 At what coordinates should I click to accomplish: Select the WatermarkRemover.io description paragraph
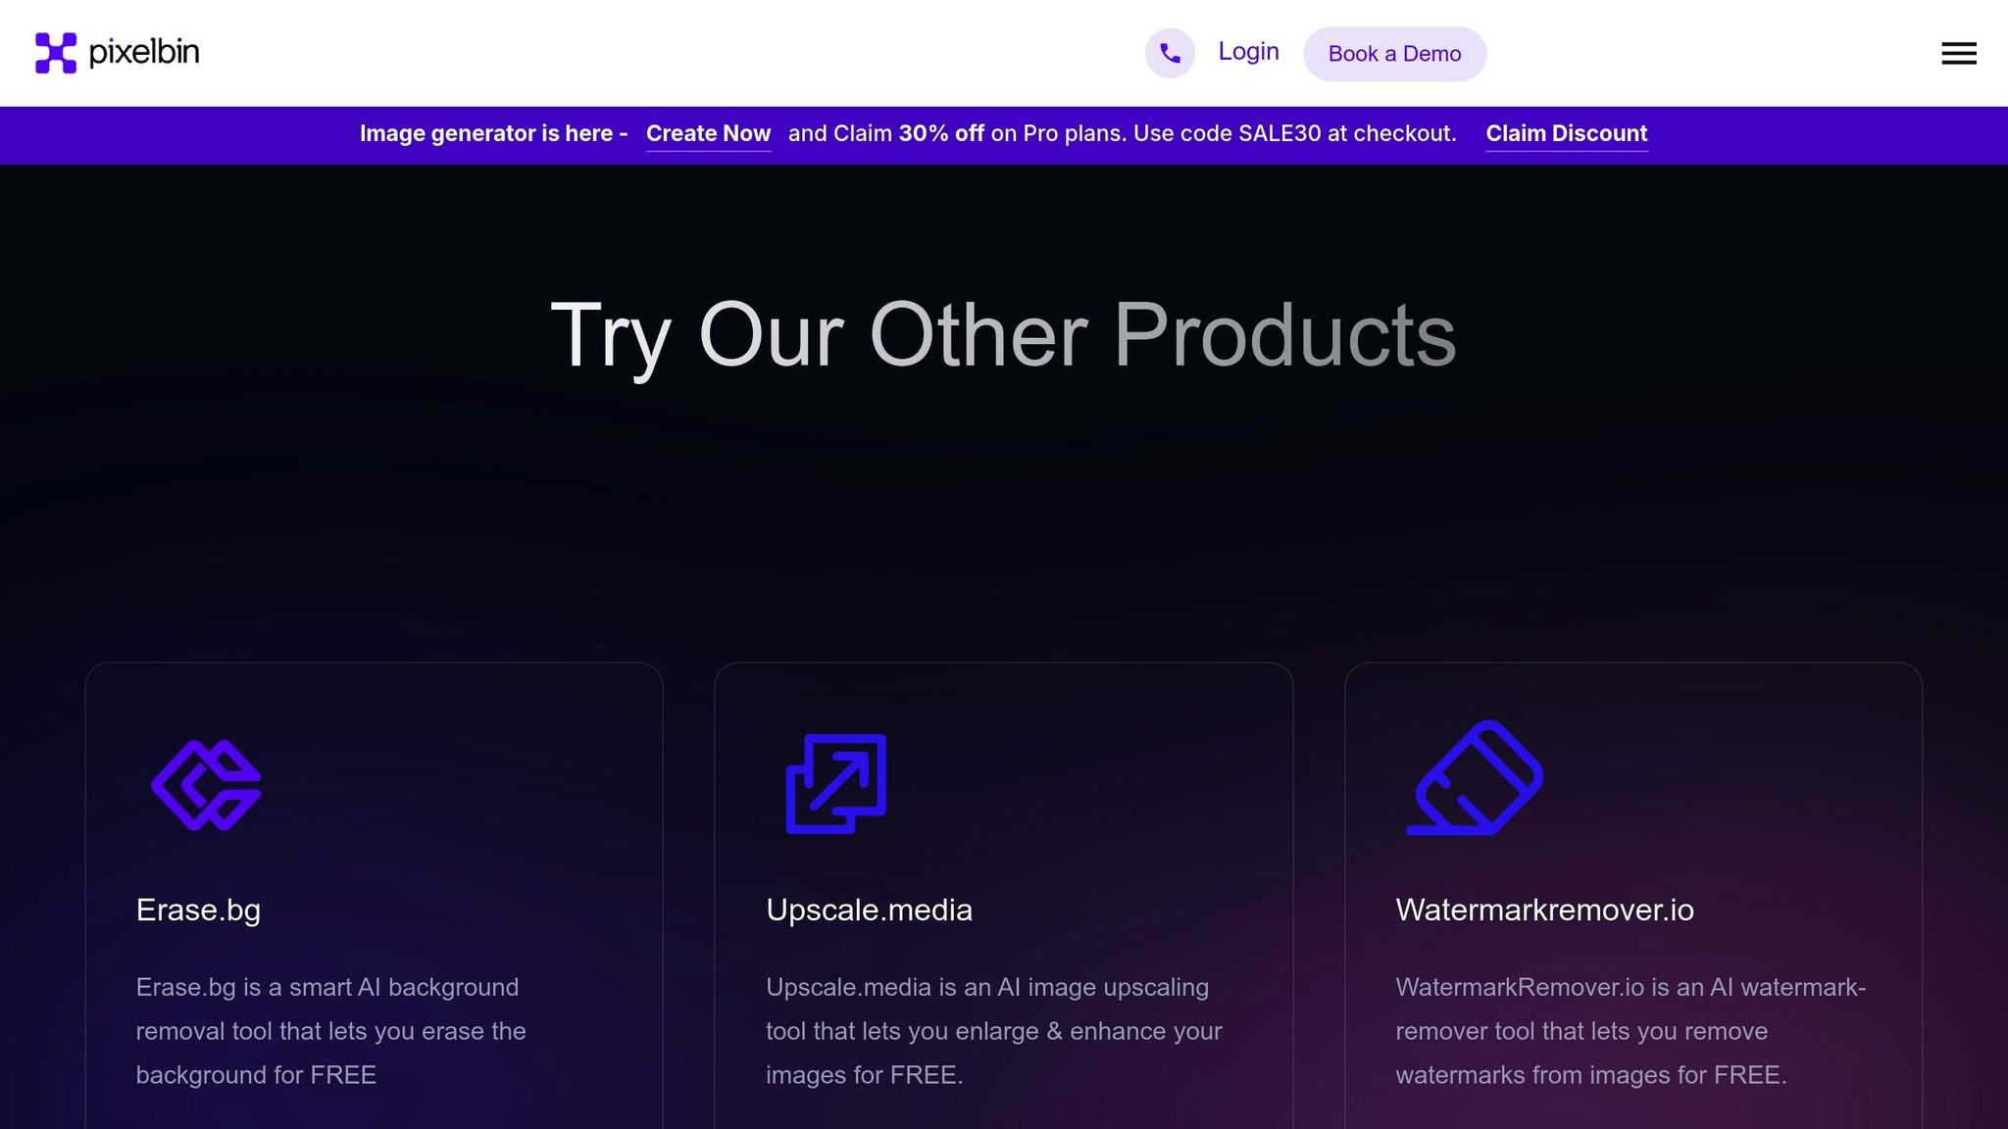[x=1631, y=1031]
